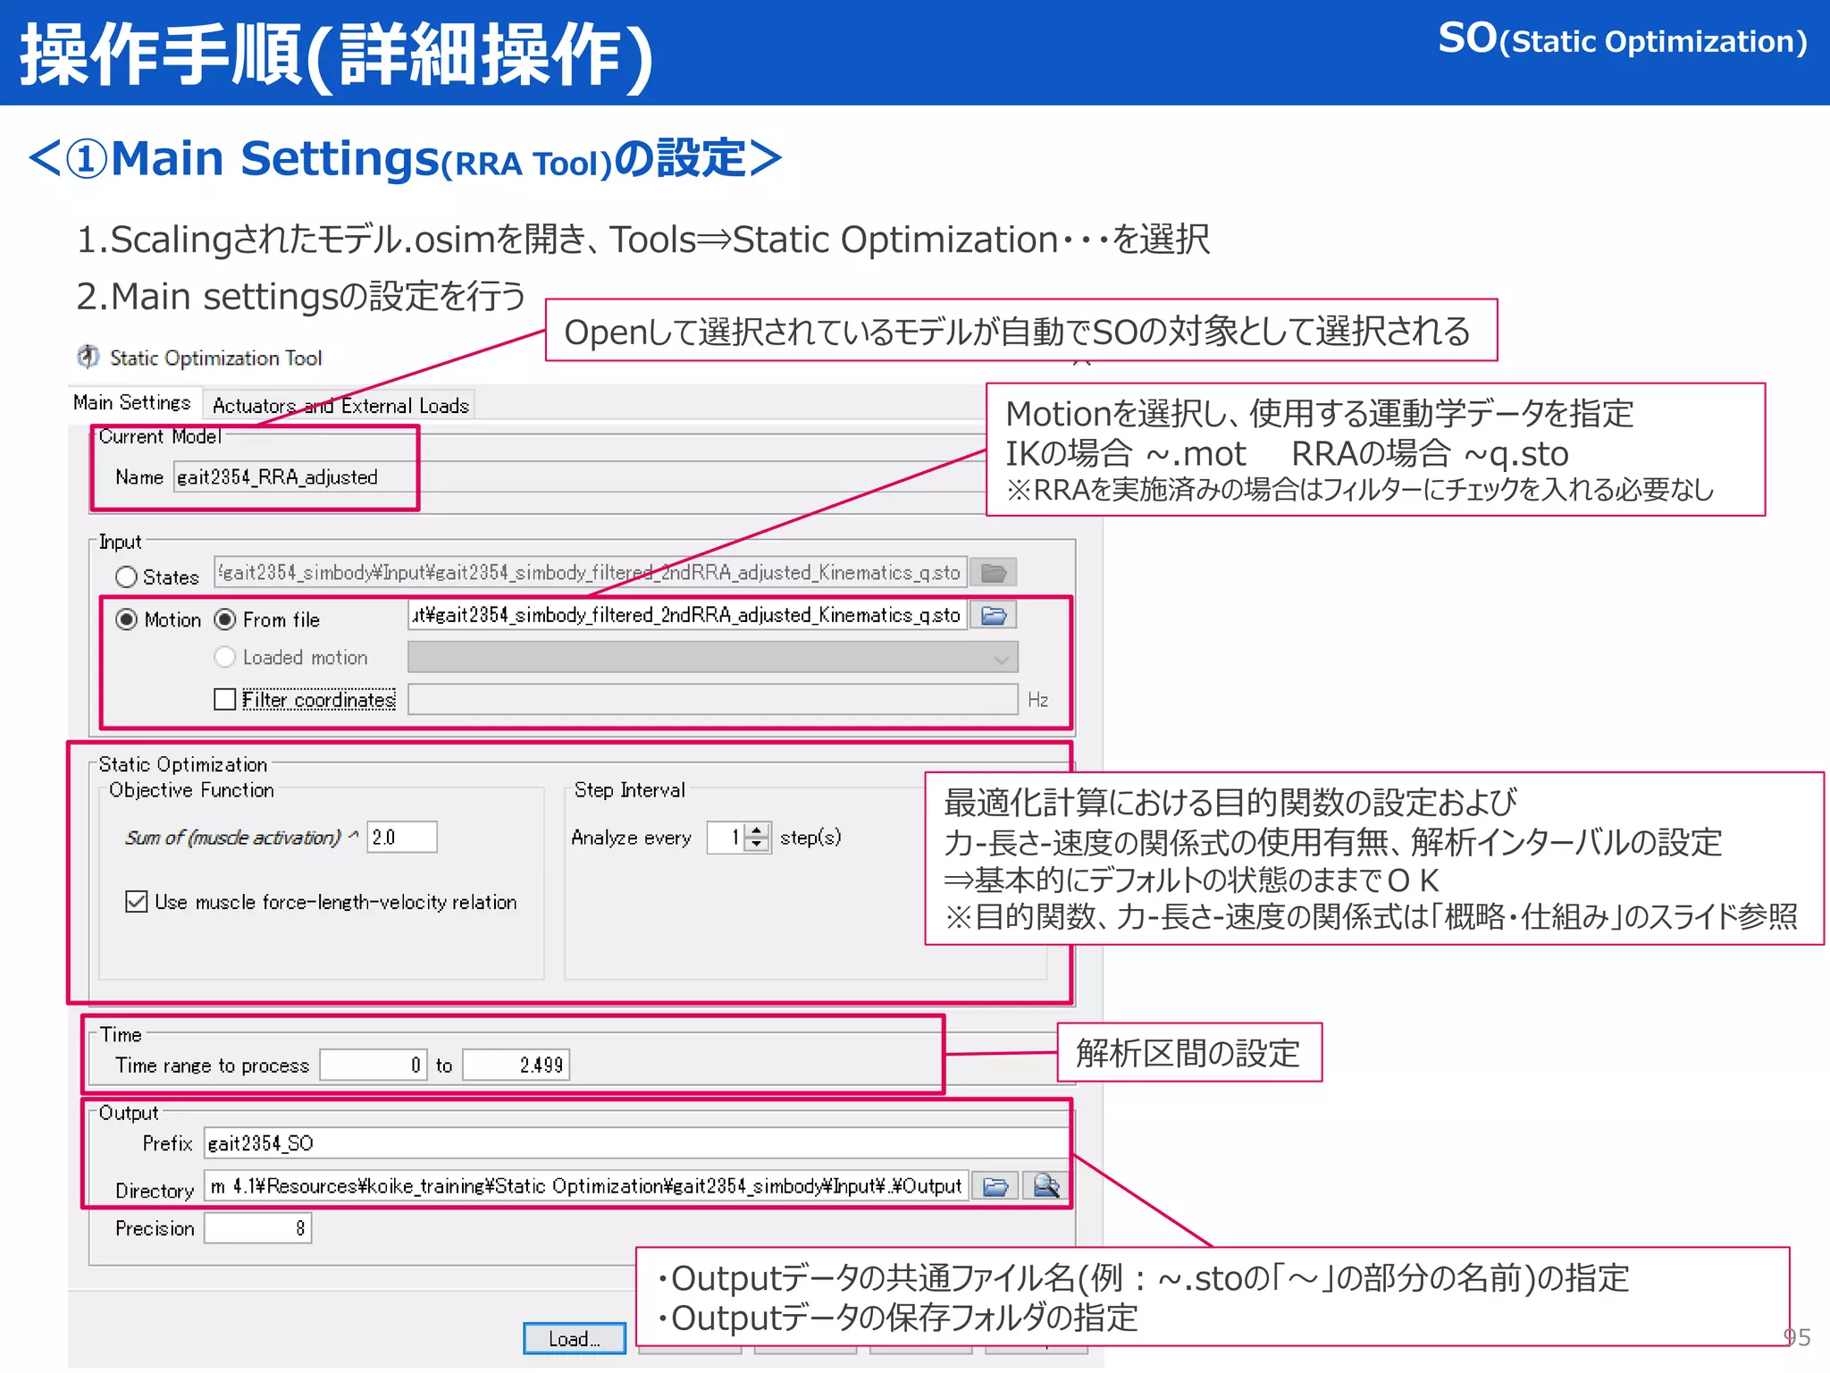The width and height of the screenshot is (1830, 1373).
Task: Click the Time range end field 2.499
Action: pos(516,1065)
